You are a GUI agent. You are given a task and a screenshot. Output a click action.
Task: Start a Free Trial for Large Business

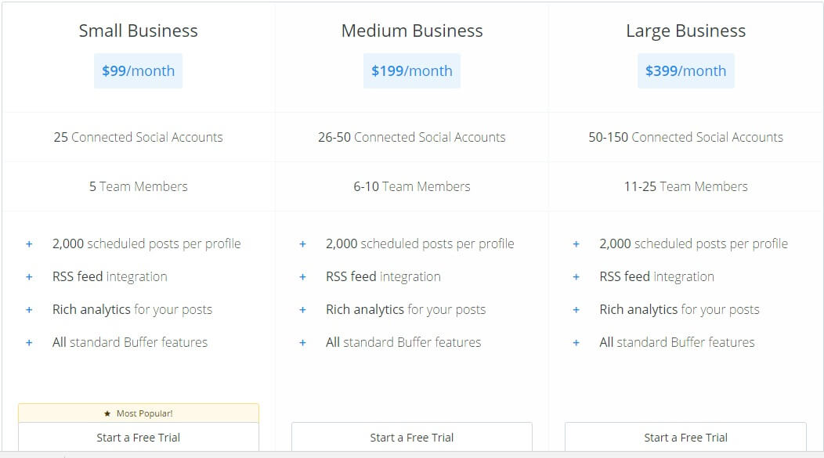(x=685, y=437)
